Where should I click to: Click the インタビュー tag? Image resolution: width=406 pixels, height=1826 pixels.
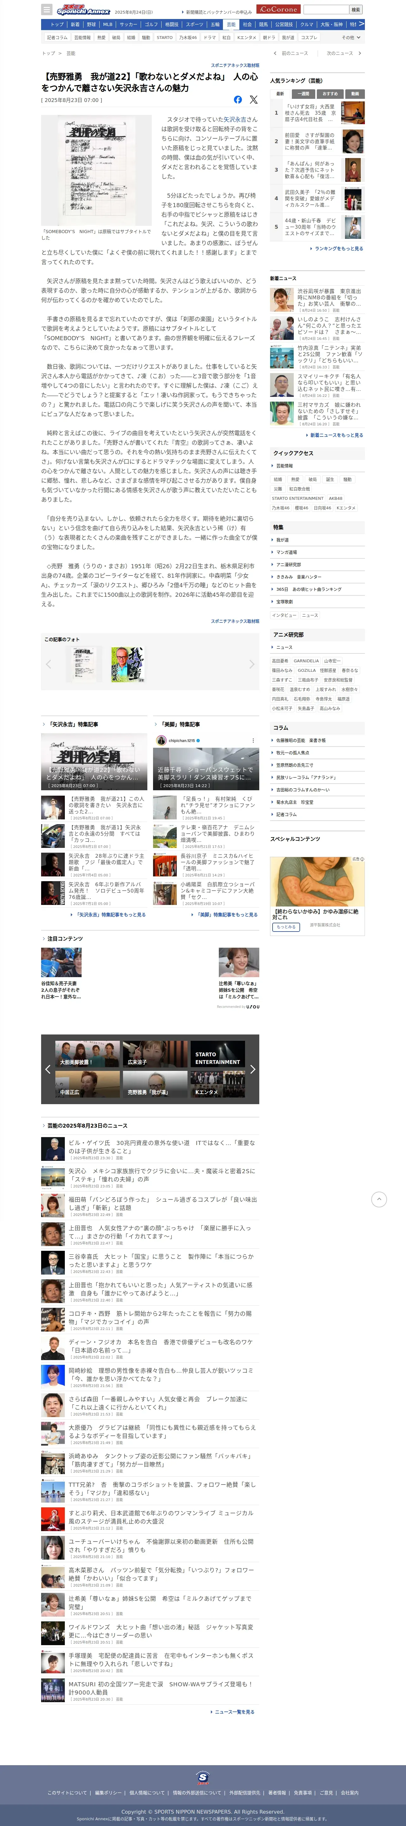(284, 615)
